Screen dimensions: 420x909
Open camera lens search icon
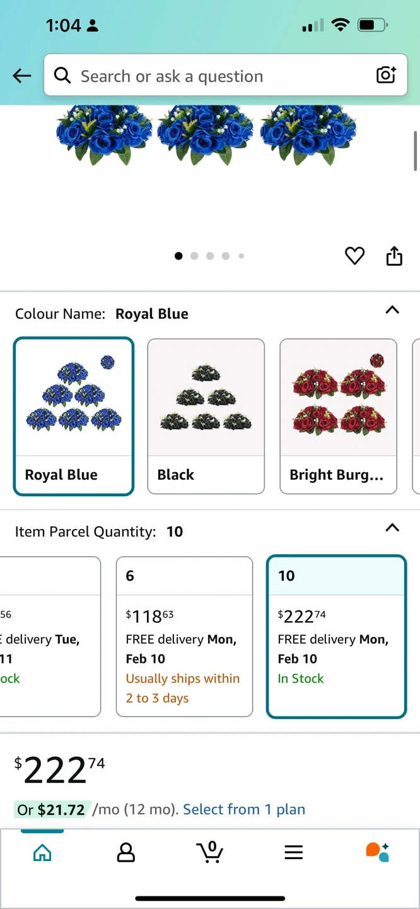point(386,75)
